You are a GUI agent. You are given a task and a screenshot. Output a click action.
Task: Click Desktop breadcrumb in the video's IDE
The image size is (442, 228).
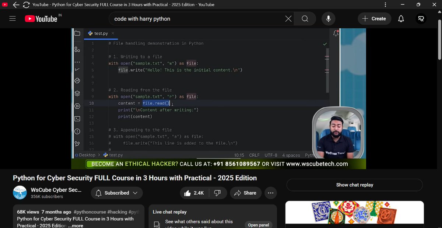(87, 155)
